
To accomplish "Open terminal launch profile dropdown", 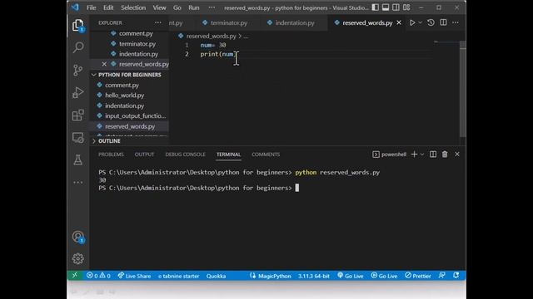I will [x=422, y=154].
